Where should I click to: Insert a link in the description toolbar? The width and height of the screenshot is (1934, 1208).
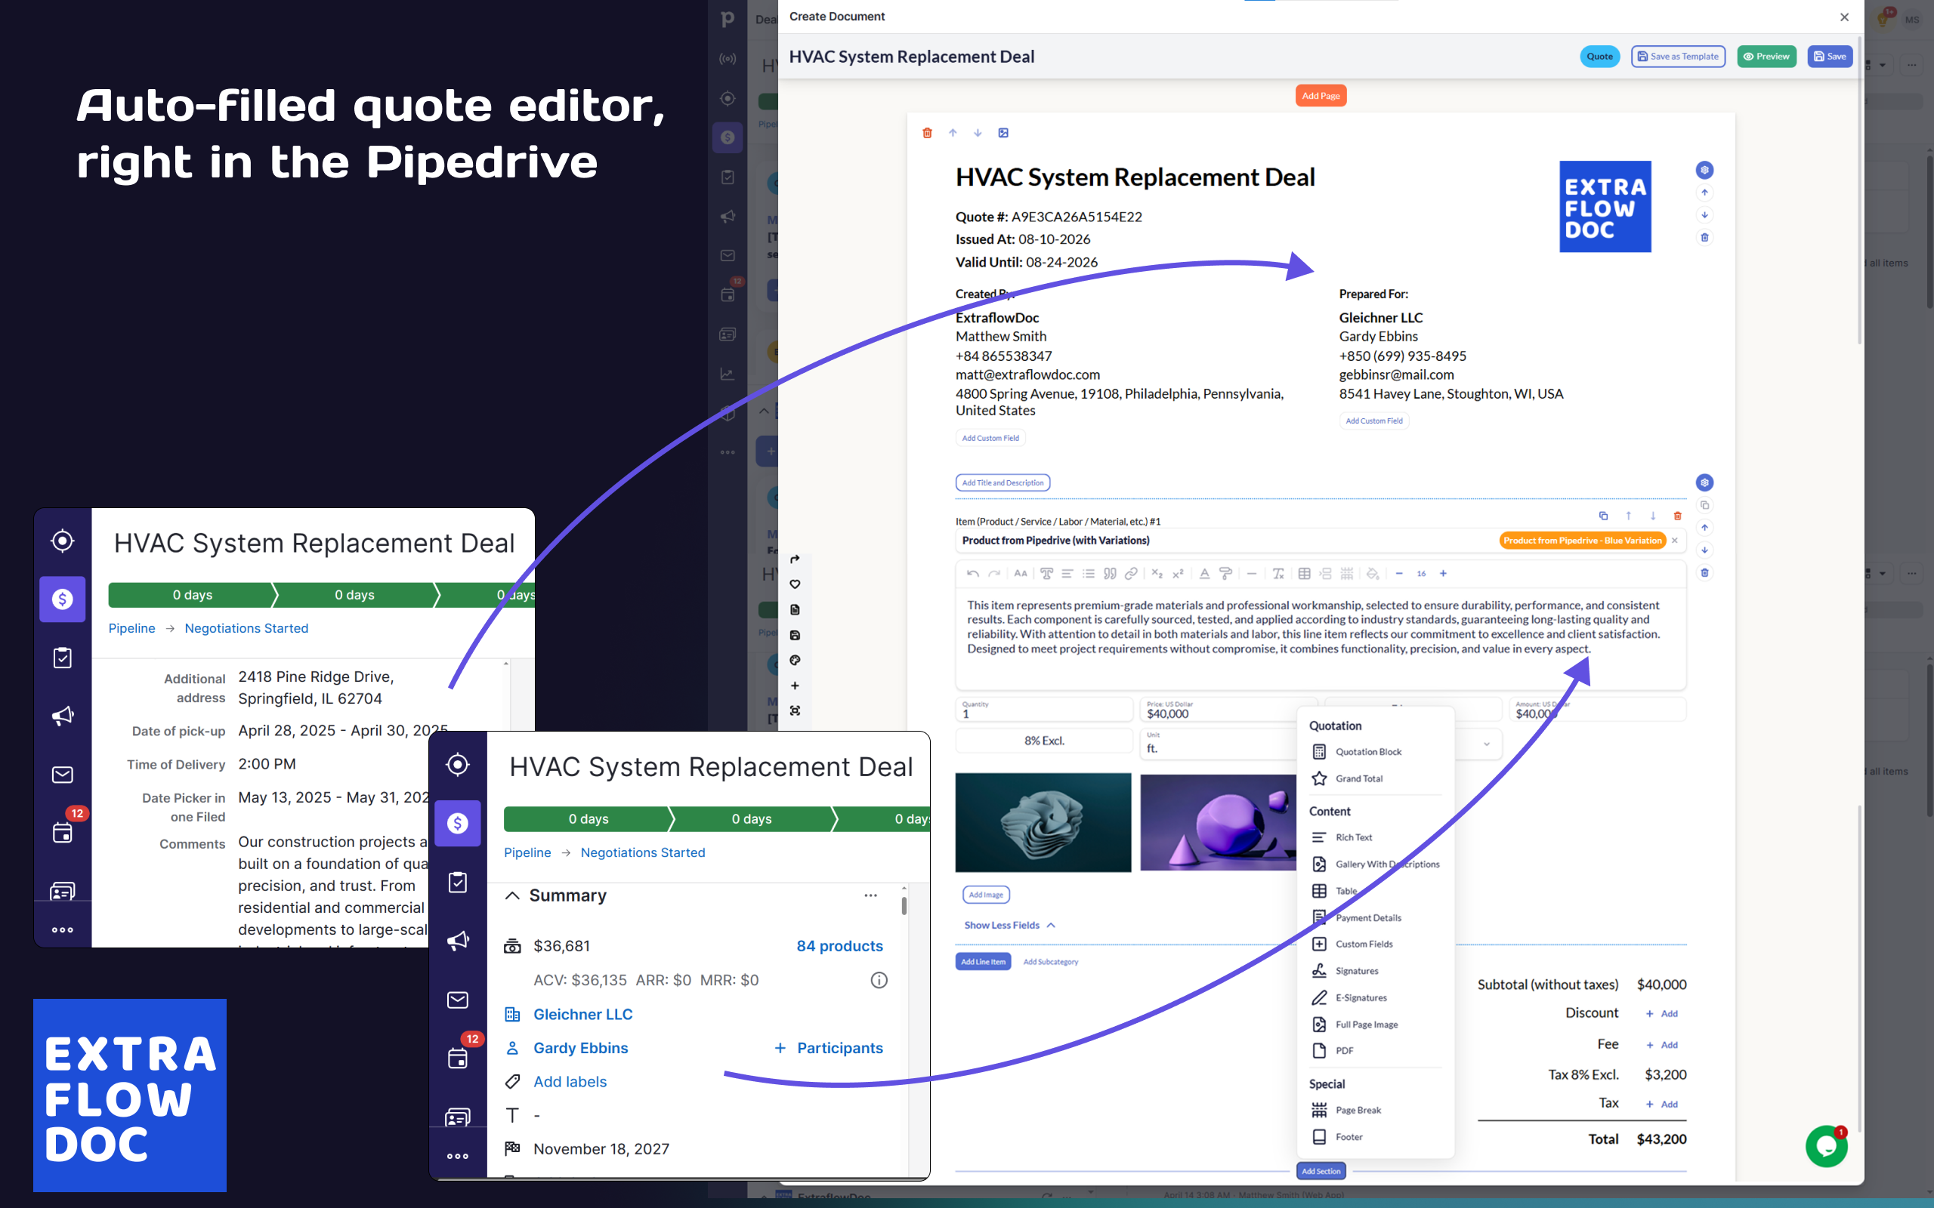[1131, 573]
